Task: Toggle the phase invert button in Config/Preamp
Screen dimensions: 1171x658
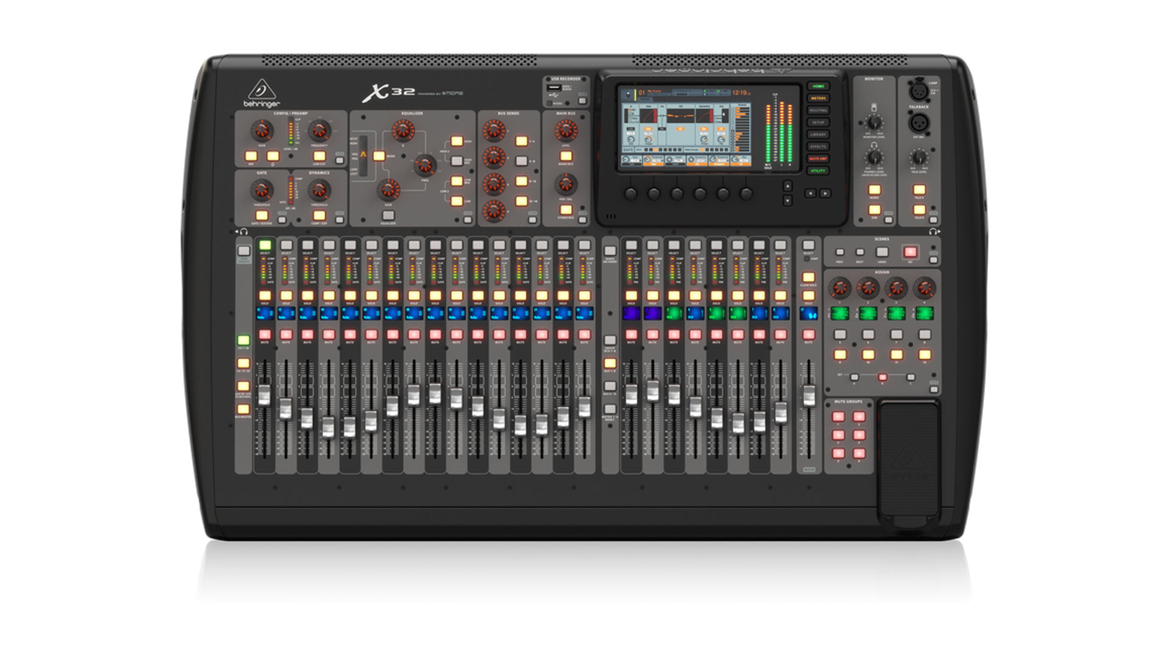Action: pos(273,156)
